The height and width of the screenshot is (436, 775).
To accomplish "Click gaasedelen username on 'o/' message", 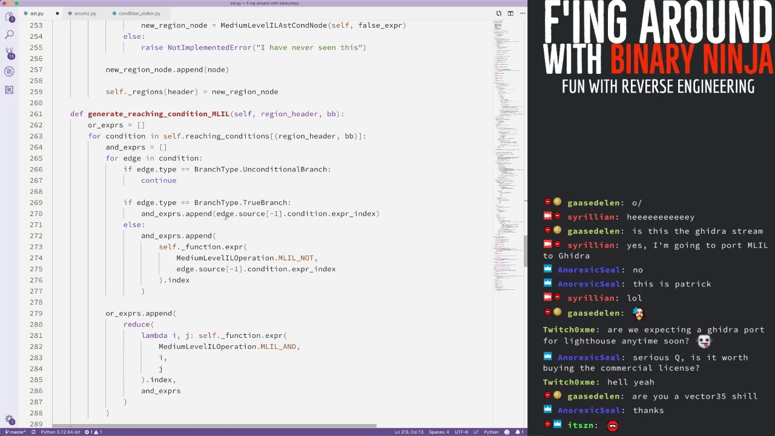I will [594, 203].
